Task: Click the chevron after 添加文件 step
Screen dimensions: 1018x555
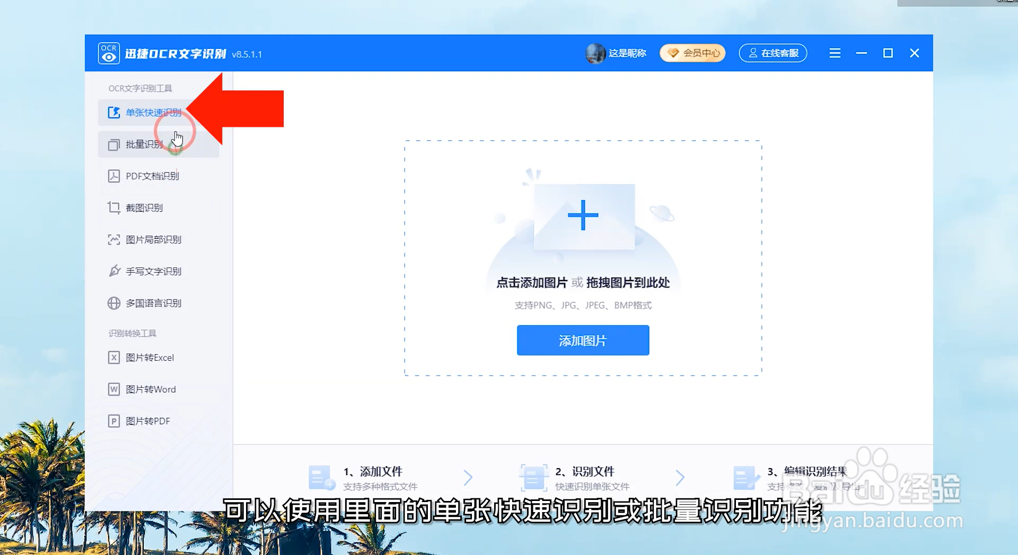Action: click(468, 478)
